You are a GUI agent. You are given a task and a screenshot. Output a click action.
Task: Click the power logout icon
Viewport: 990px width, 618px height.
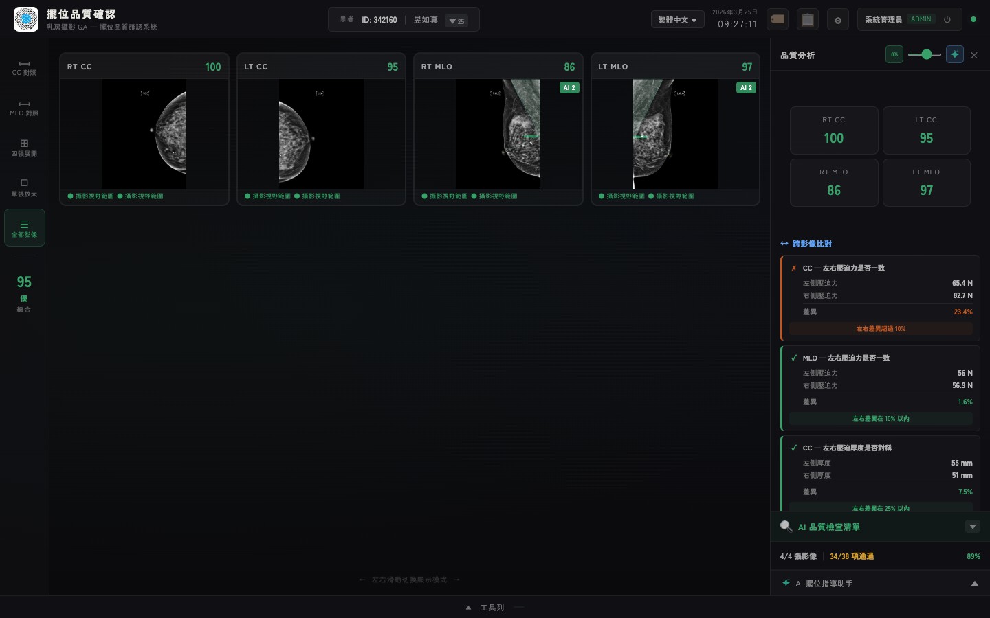click(947, 19)
